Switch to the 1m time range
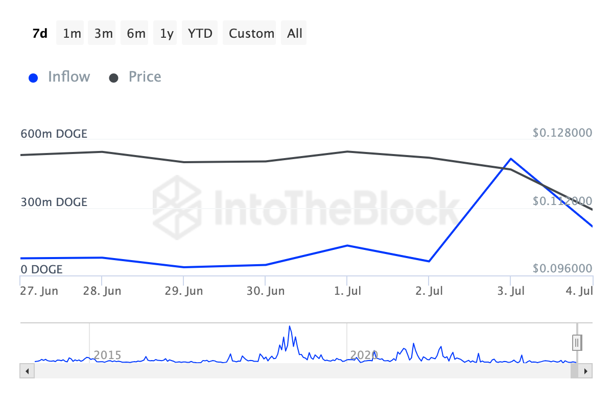 tap(72, 34)
